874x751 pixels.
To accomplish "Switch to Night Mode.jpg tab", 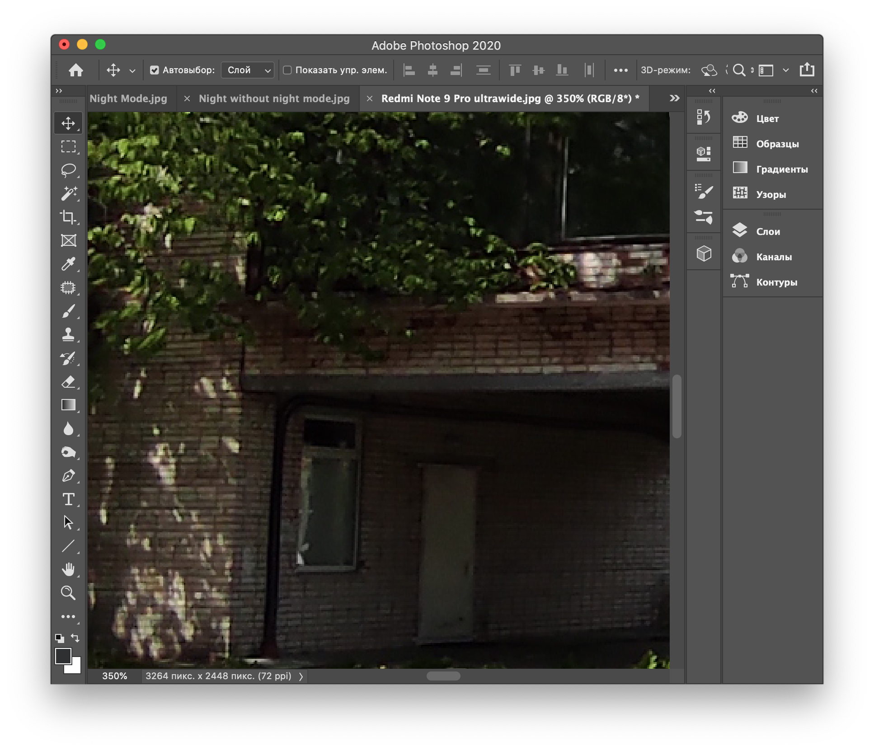I will click(x=128, y=99).
